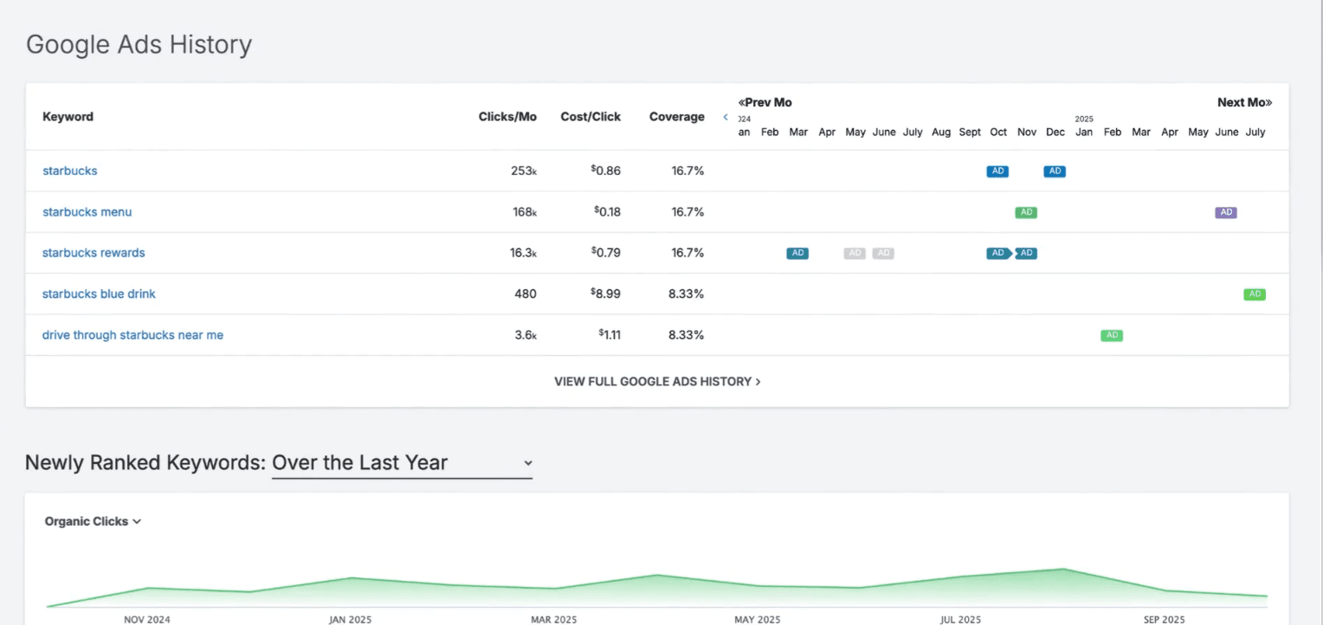Open the 'Over the Last Year' dropdown
The width and height of the screenshot is (1323, 625).
(402, 463)
